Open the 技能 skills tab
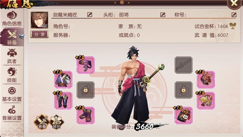This screenshot has height=137, width=243. point(12,75)
